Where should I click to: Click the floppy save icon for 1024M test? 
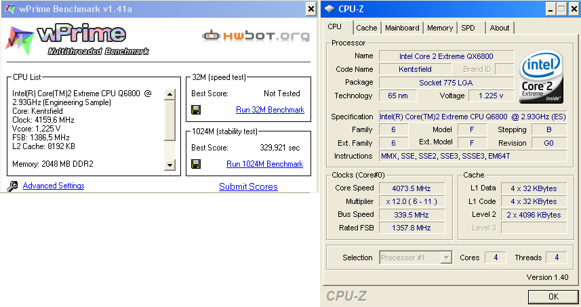pyautogui.click(x=196, y=164)
